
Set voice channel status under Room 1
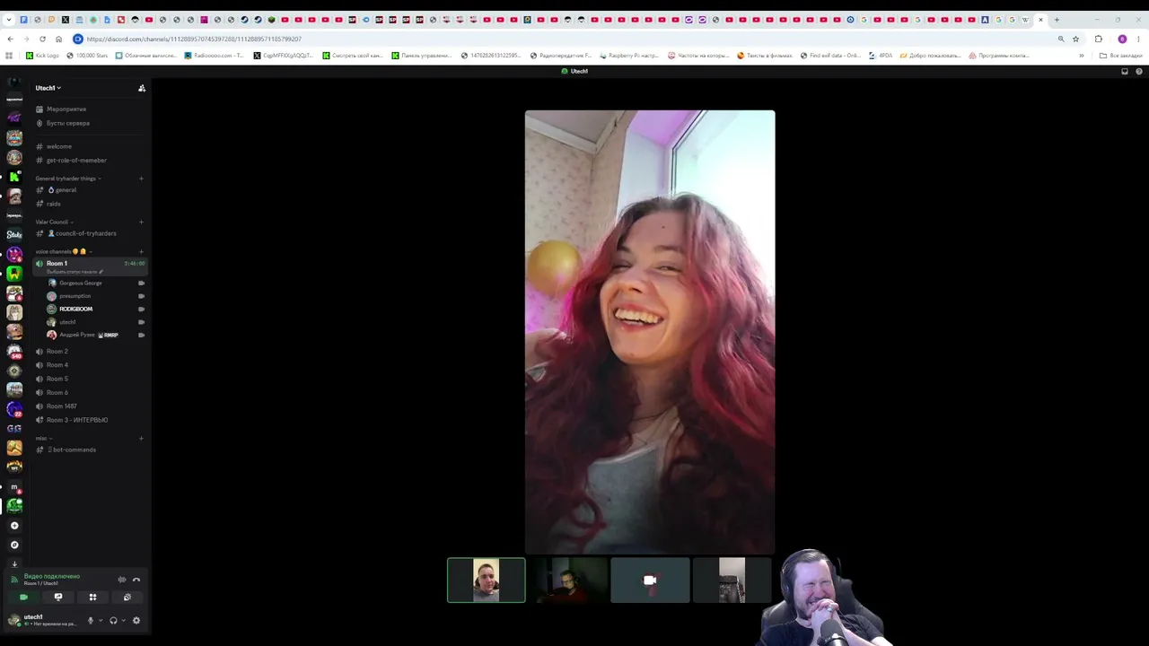tap(75, 272)
